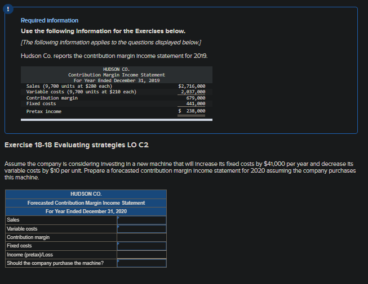Click 'Forecasted Contribution Margin Income Statement' header

tap(86, 203)
